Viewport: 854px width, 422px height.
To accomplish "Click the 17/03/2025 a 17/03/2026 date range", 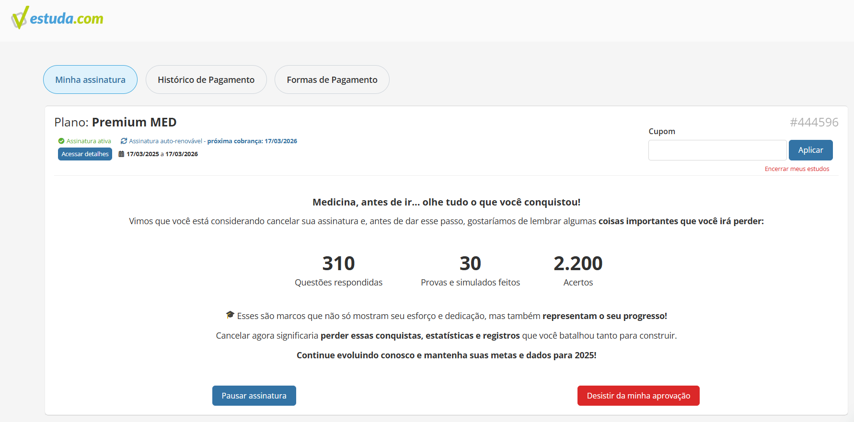I will [x=162, y=154].
